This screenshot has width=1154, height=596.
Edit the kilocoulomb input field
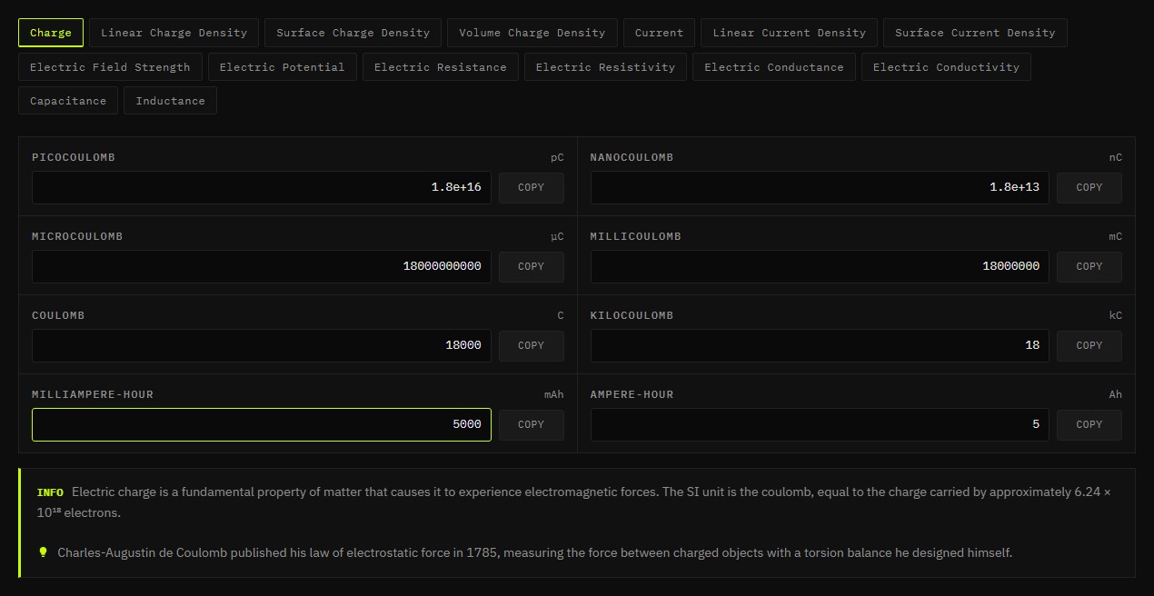820,345
